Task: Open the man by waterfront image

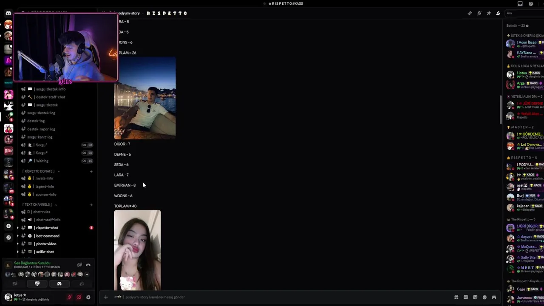Action: point(144,98)
